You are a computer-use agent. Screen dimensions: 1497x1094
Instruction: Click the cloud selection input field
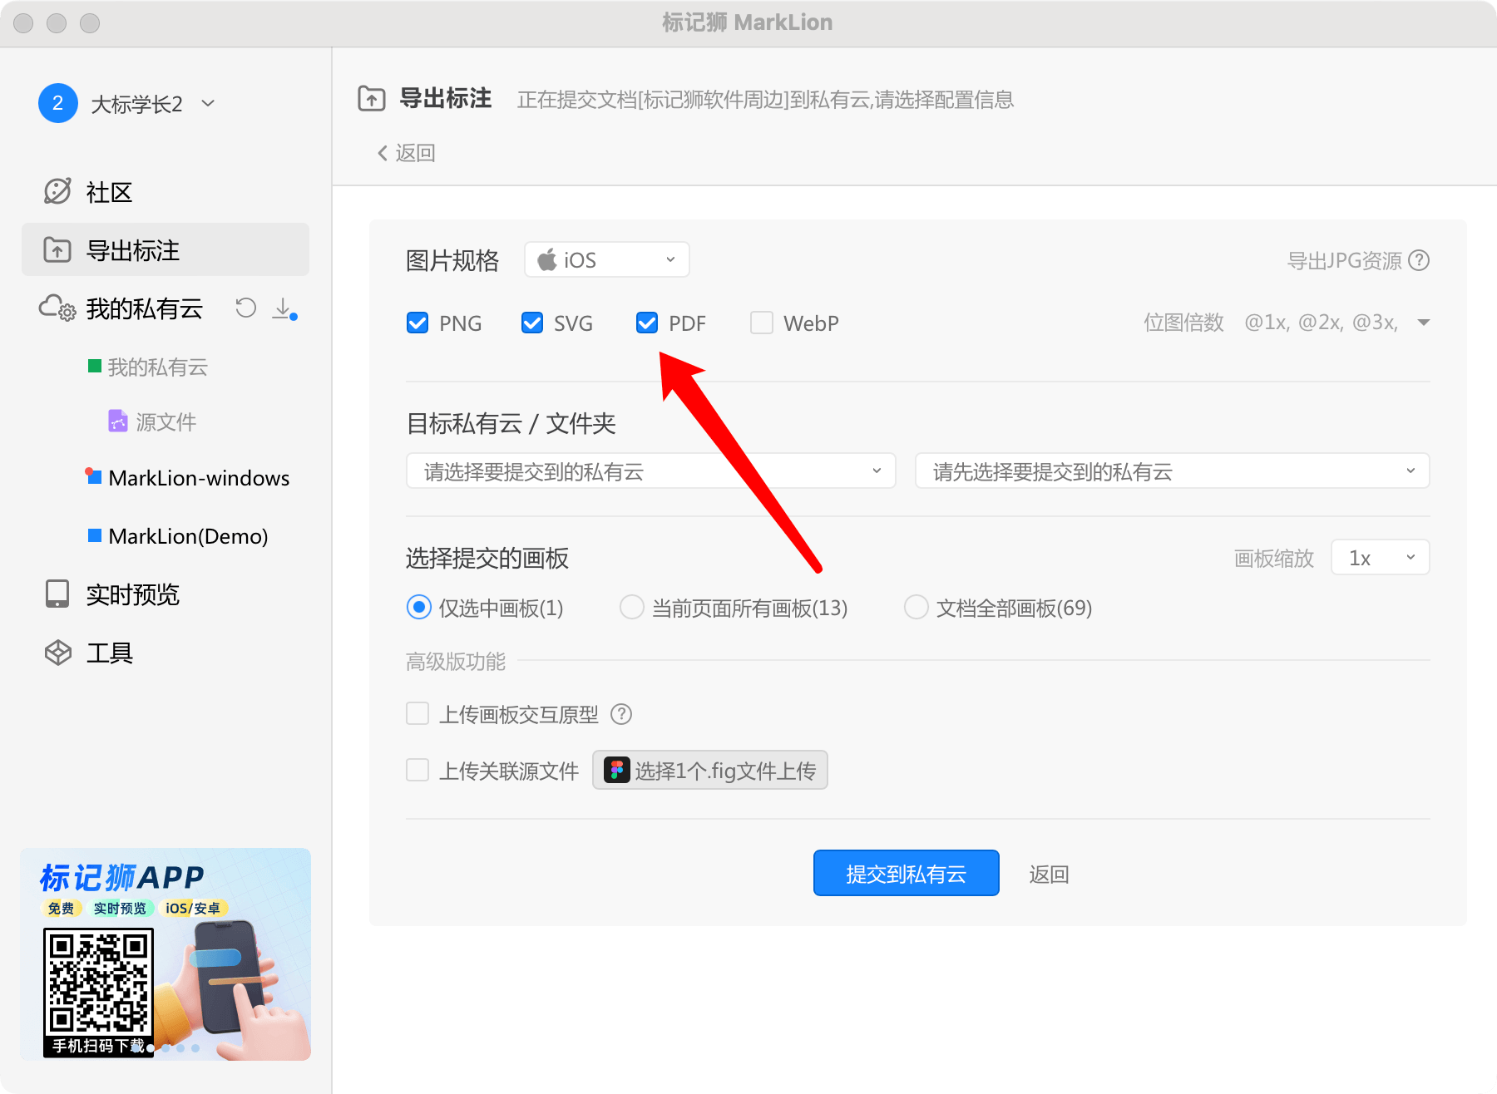(x=650, y=471)
